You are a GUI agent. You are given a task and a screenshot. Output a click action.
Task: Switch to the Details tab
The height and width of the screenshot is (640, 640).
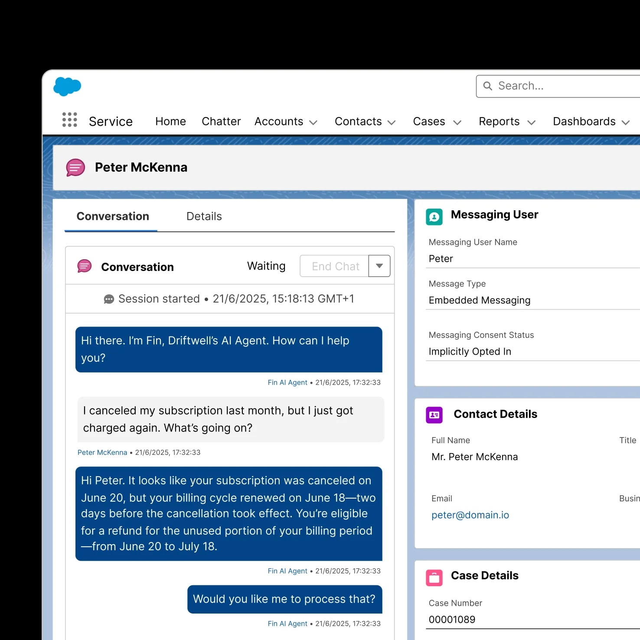(x=204, y=216)
